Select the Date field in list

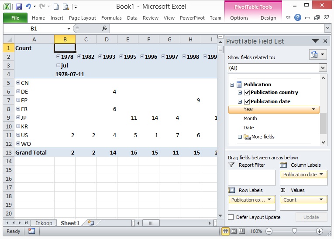pos(248,128)
